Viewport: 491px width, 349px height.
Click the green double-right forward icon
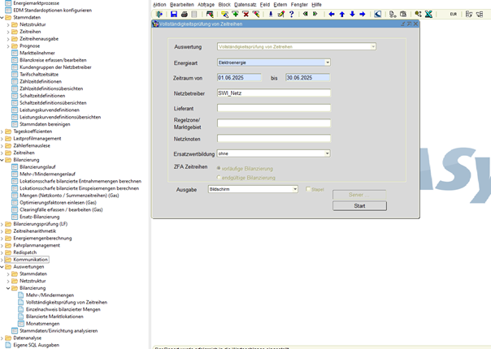(x=315, y=14)
